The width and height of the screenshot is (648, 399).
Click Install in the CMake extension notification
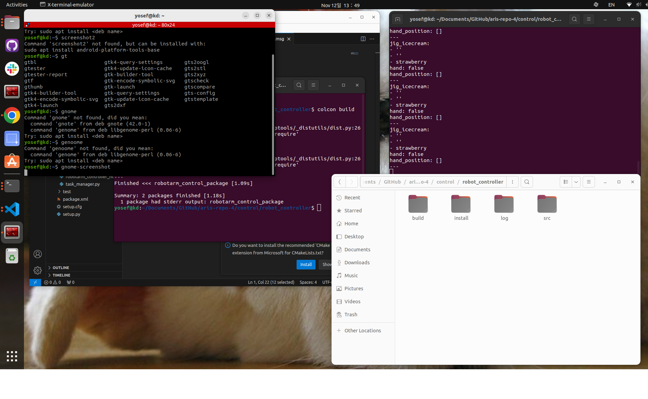[x=306, y=265]
